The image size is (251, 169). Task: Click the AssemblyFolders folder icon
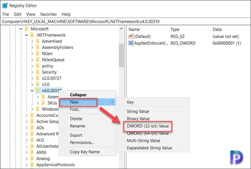(38, 47)
